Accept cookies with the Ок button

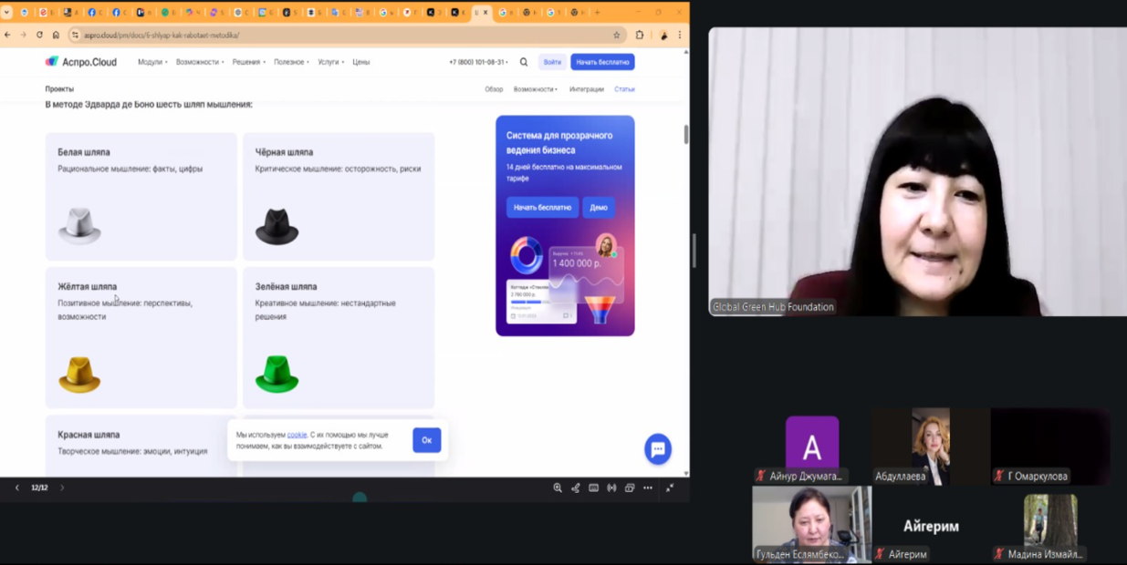pyautogui.click(x=426, y=440)
